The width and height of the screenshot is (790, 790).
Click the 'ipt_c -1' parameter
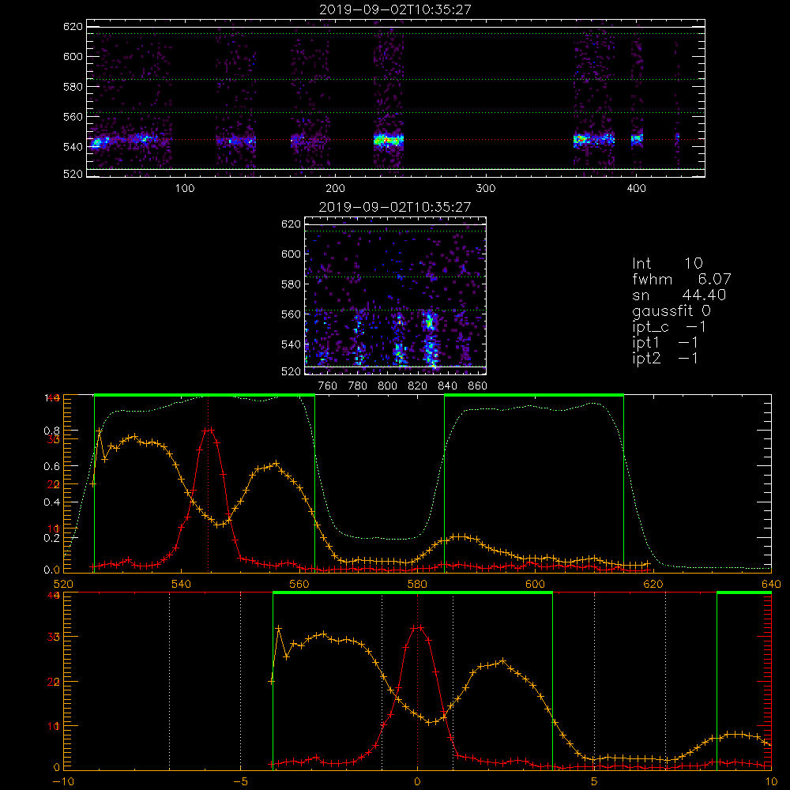tap(669, 327)
